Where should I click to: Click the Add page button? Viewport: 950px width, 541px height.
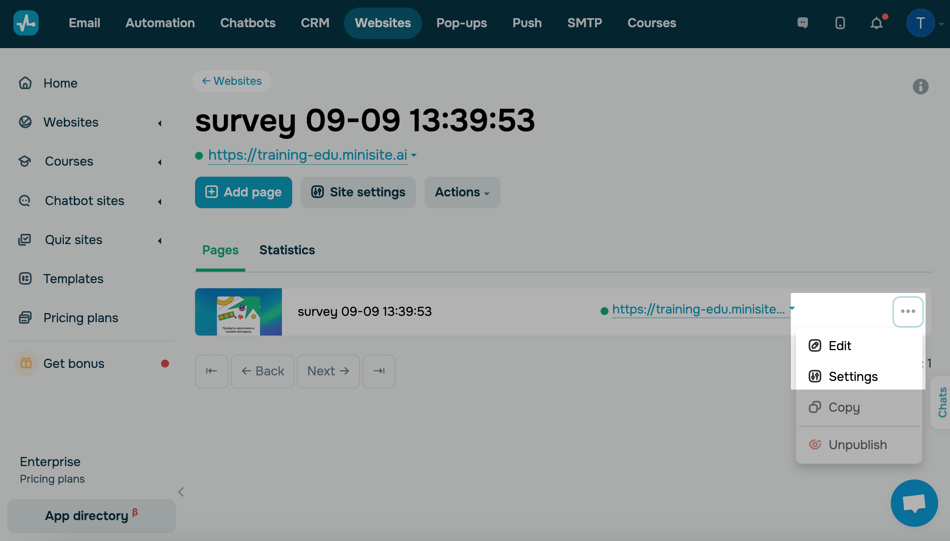tap(243, 192)
